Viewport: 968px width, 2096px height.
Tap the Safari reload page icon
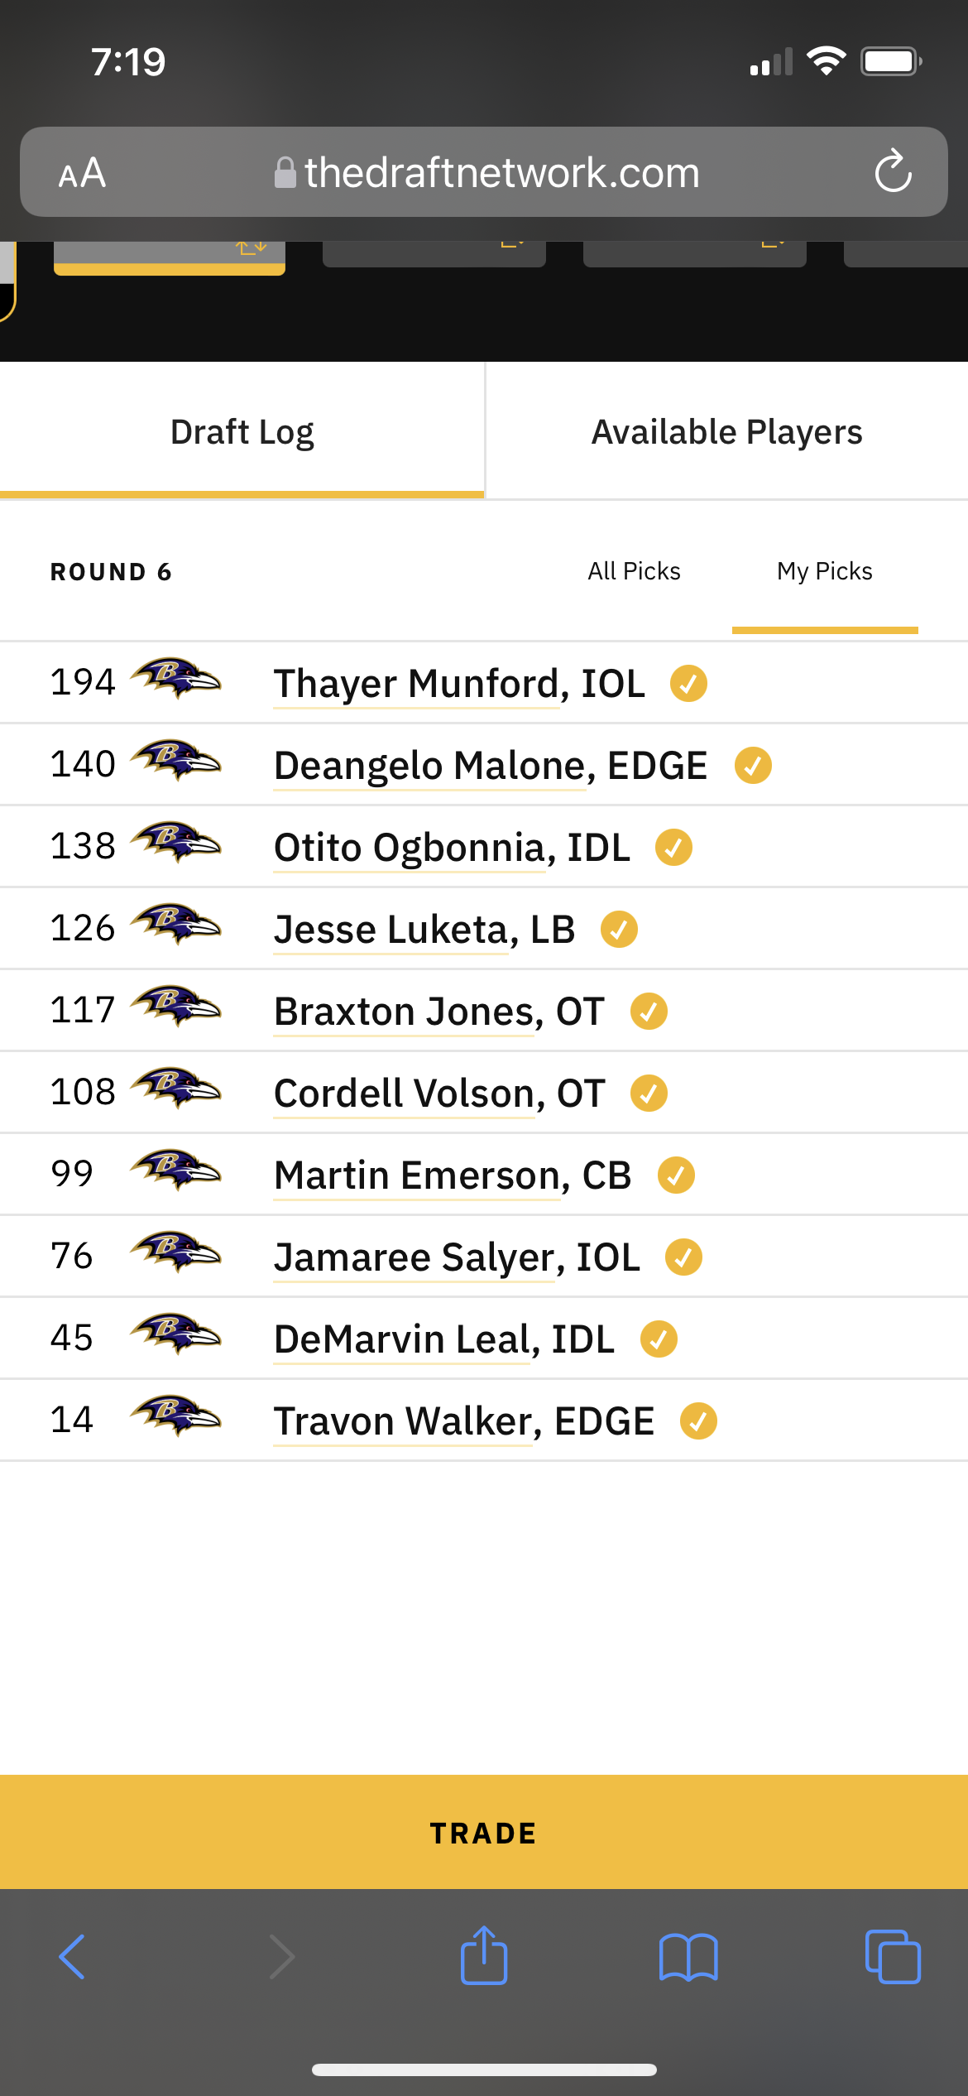[x=894, y=171]
